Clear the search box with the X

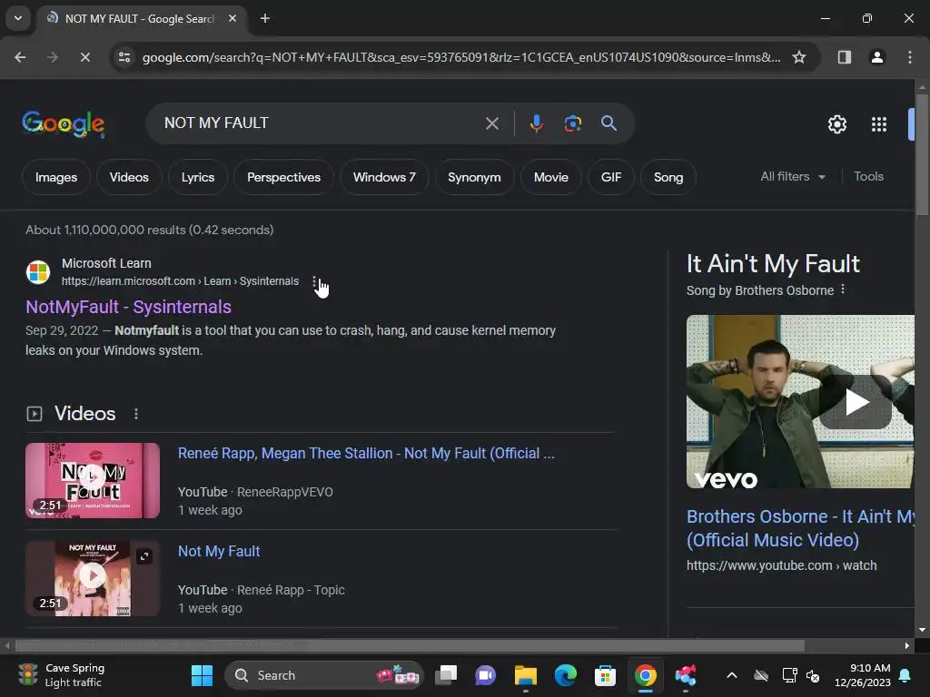(491, 123)
